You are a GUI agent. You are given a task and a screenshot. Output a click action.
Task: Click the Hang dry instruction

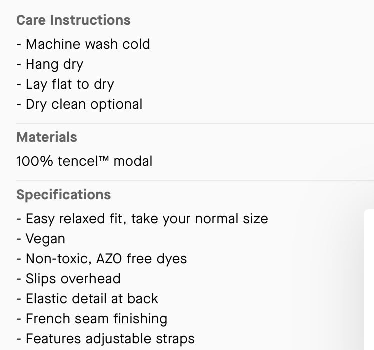pos(50,64)
